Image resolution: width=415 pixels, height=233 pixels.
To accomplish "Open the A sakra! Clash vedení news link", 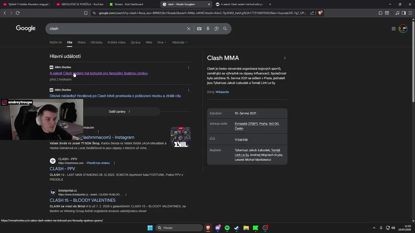I will tap(99, 73).
